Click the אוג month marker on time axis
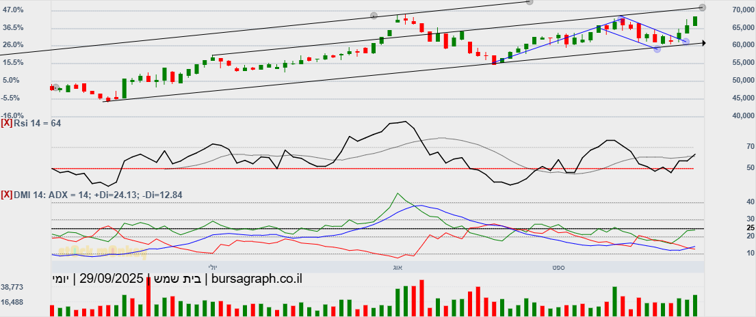 (398, 266)
